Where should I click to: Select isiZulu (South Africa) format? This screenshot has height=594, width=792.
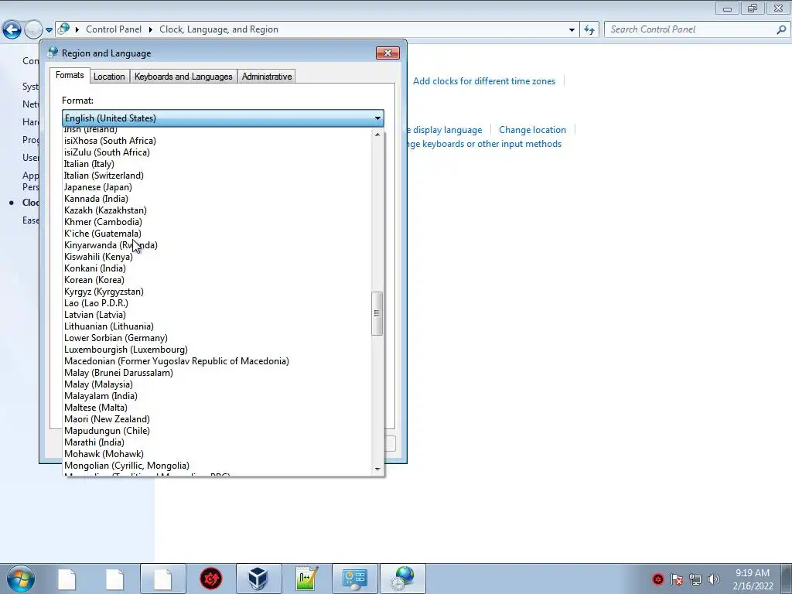coord(217,152)
